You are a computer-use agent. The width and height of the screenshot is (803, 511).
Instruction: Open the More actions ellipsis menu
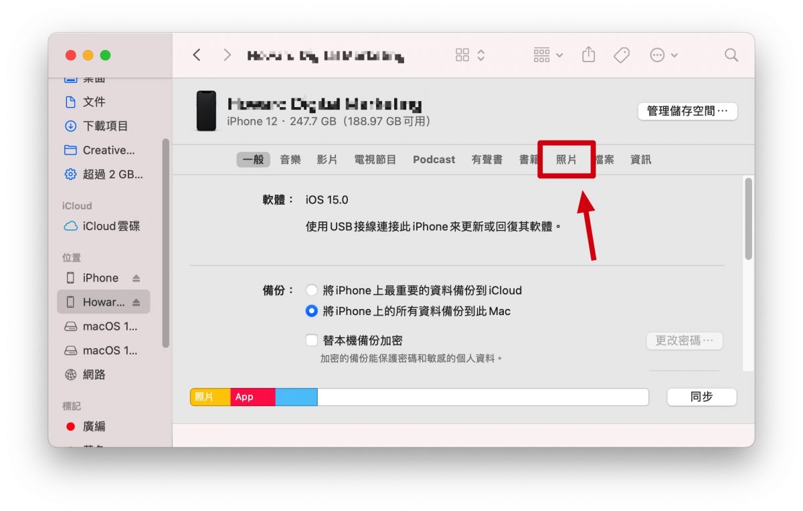pyautogui.click(x=664, y=55)
